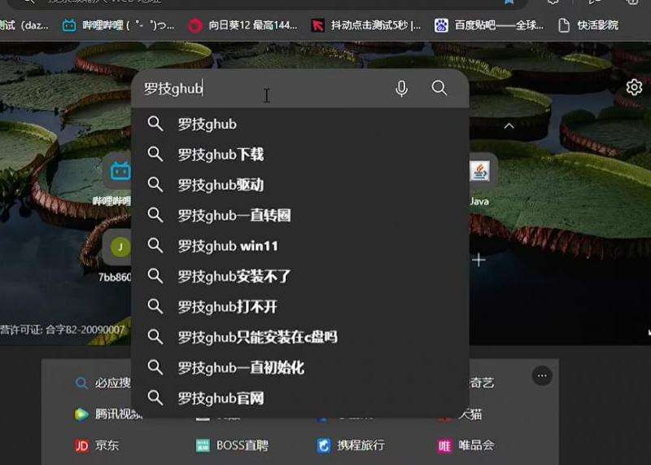
Task: Open 腾讯视频 link in site list
Action: click(x=108, y=414)
